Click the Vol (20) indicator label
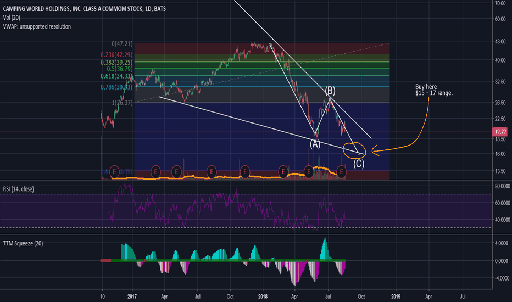 pyautogui.click(x=12, y=18)
